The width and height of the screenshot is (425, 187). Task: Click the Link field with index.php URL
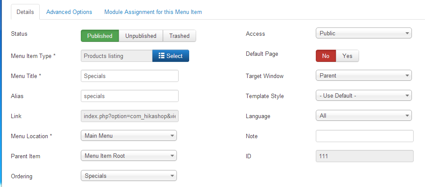(130, 116)
